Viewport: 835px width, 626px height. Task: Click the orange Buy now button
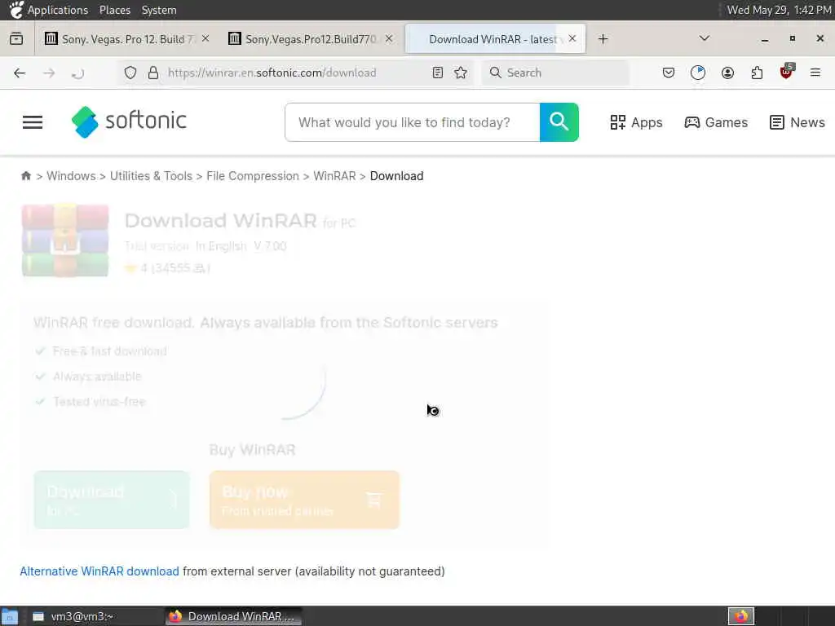click(x=305, y=500)
